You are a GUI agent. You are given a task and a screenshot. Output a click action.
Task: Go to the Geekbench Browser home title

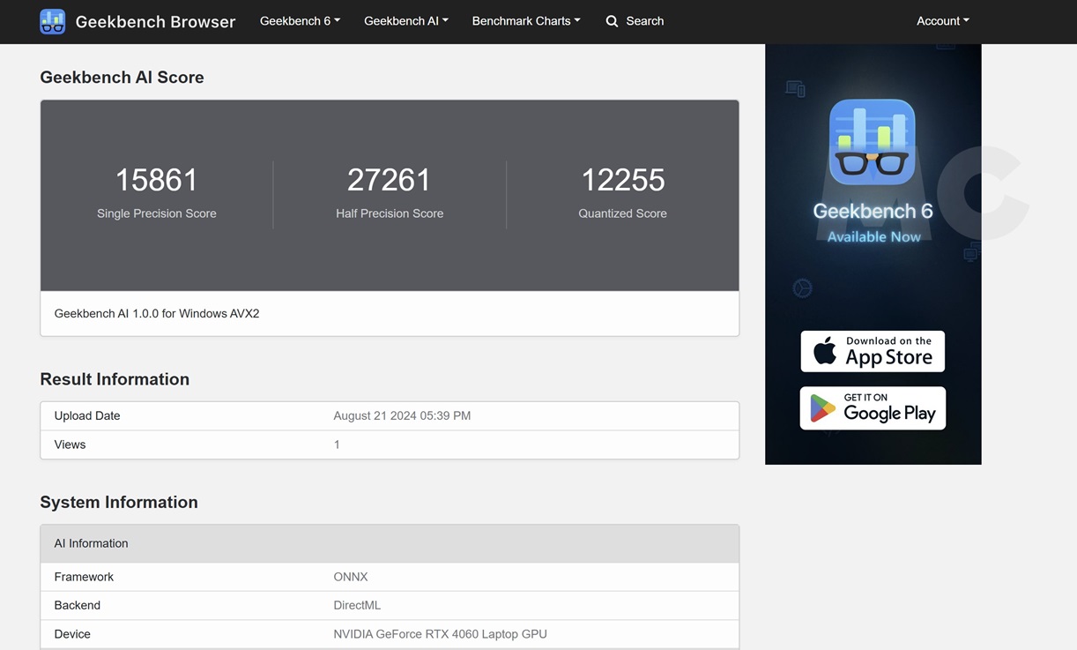point(155,21)
